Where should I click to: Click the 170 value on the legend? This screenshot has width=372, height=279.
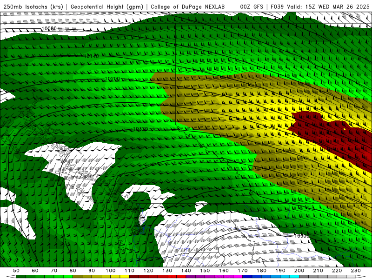tap(243, 271)
